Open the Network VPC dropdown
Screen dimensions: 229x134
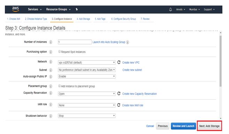point(87,63)
